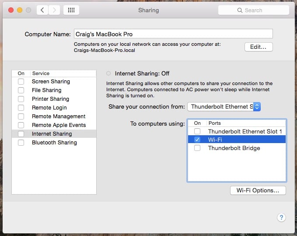This screenshot has width=297, height=236.
Task: Check Thunderbolt Bridge port checkbox
Action: tap(197, 148)
